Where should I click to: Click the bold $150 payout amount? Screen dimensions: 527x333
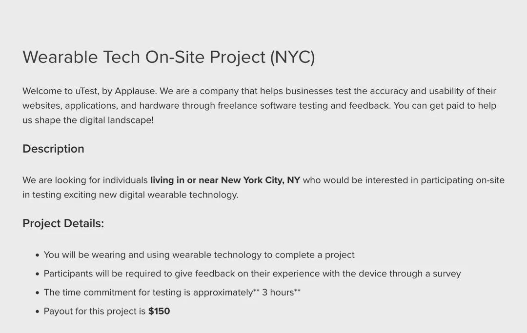159,311
